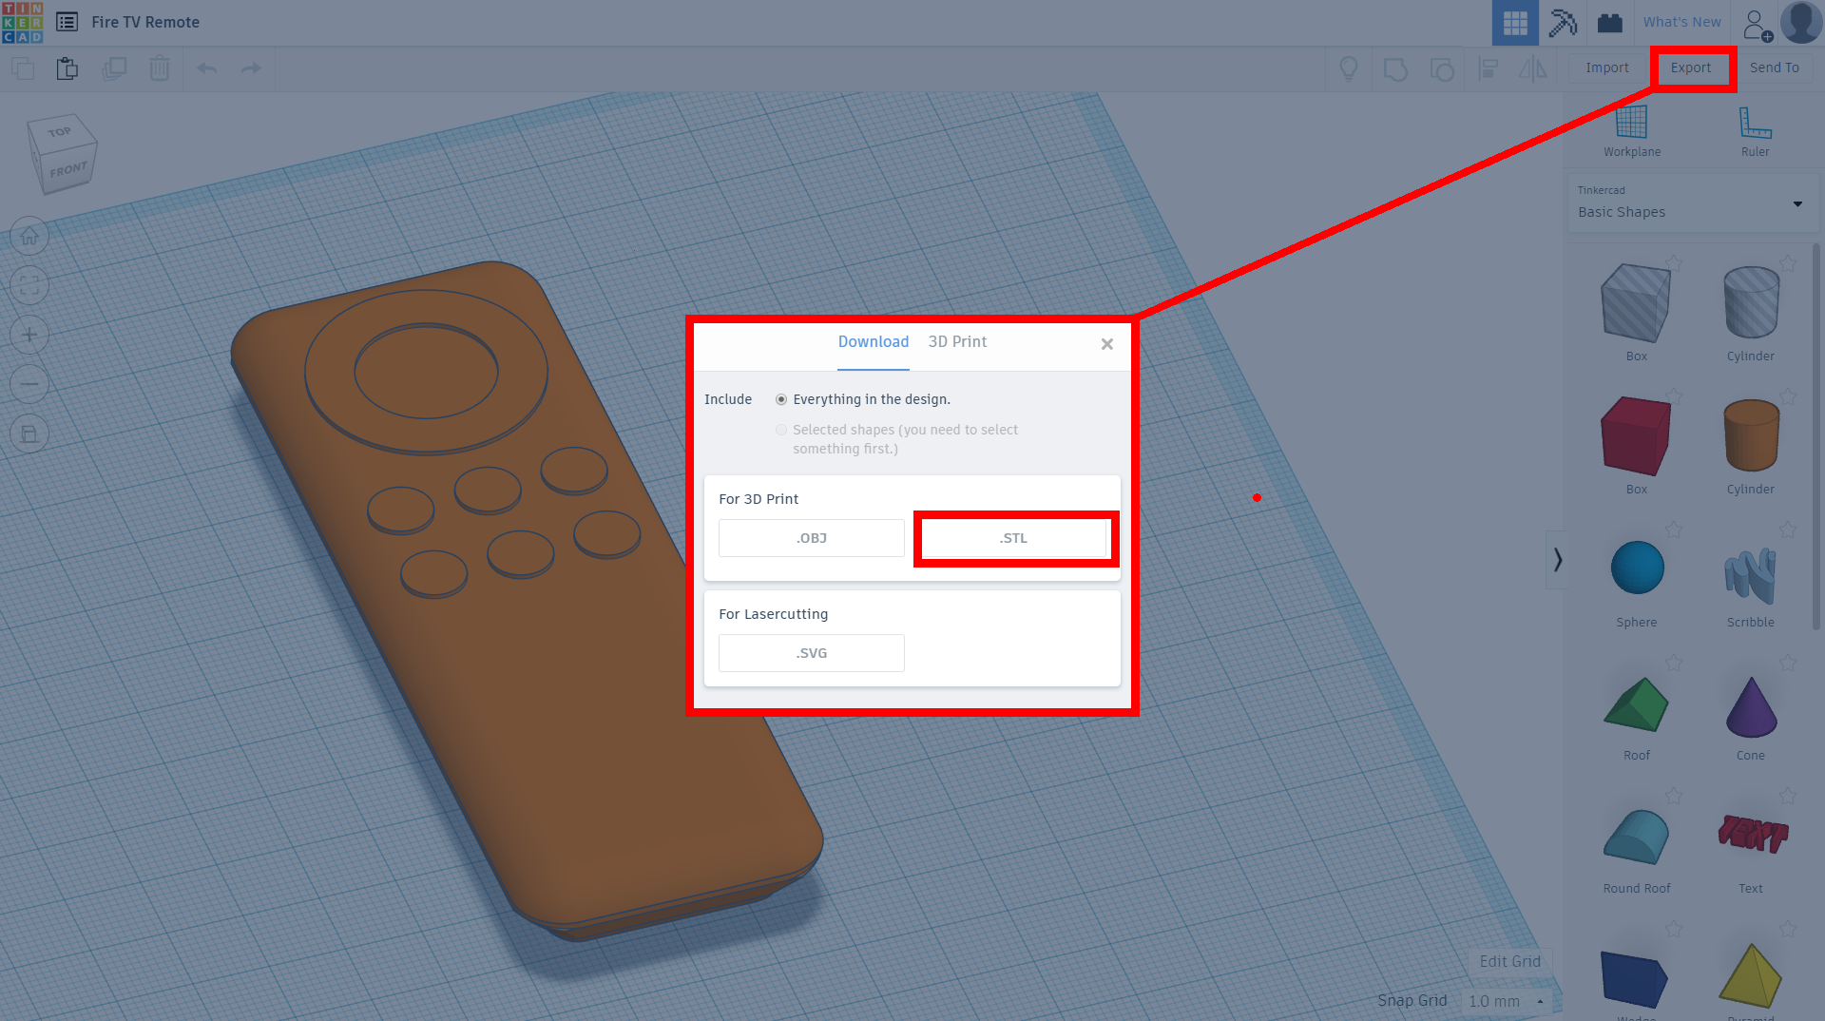Viewport: 1825px width, 1021px height.
Task: Click the view cube TOP face
Action: [x=60, y=131]
